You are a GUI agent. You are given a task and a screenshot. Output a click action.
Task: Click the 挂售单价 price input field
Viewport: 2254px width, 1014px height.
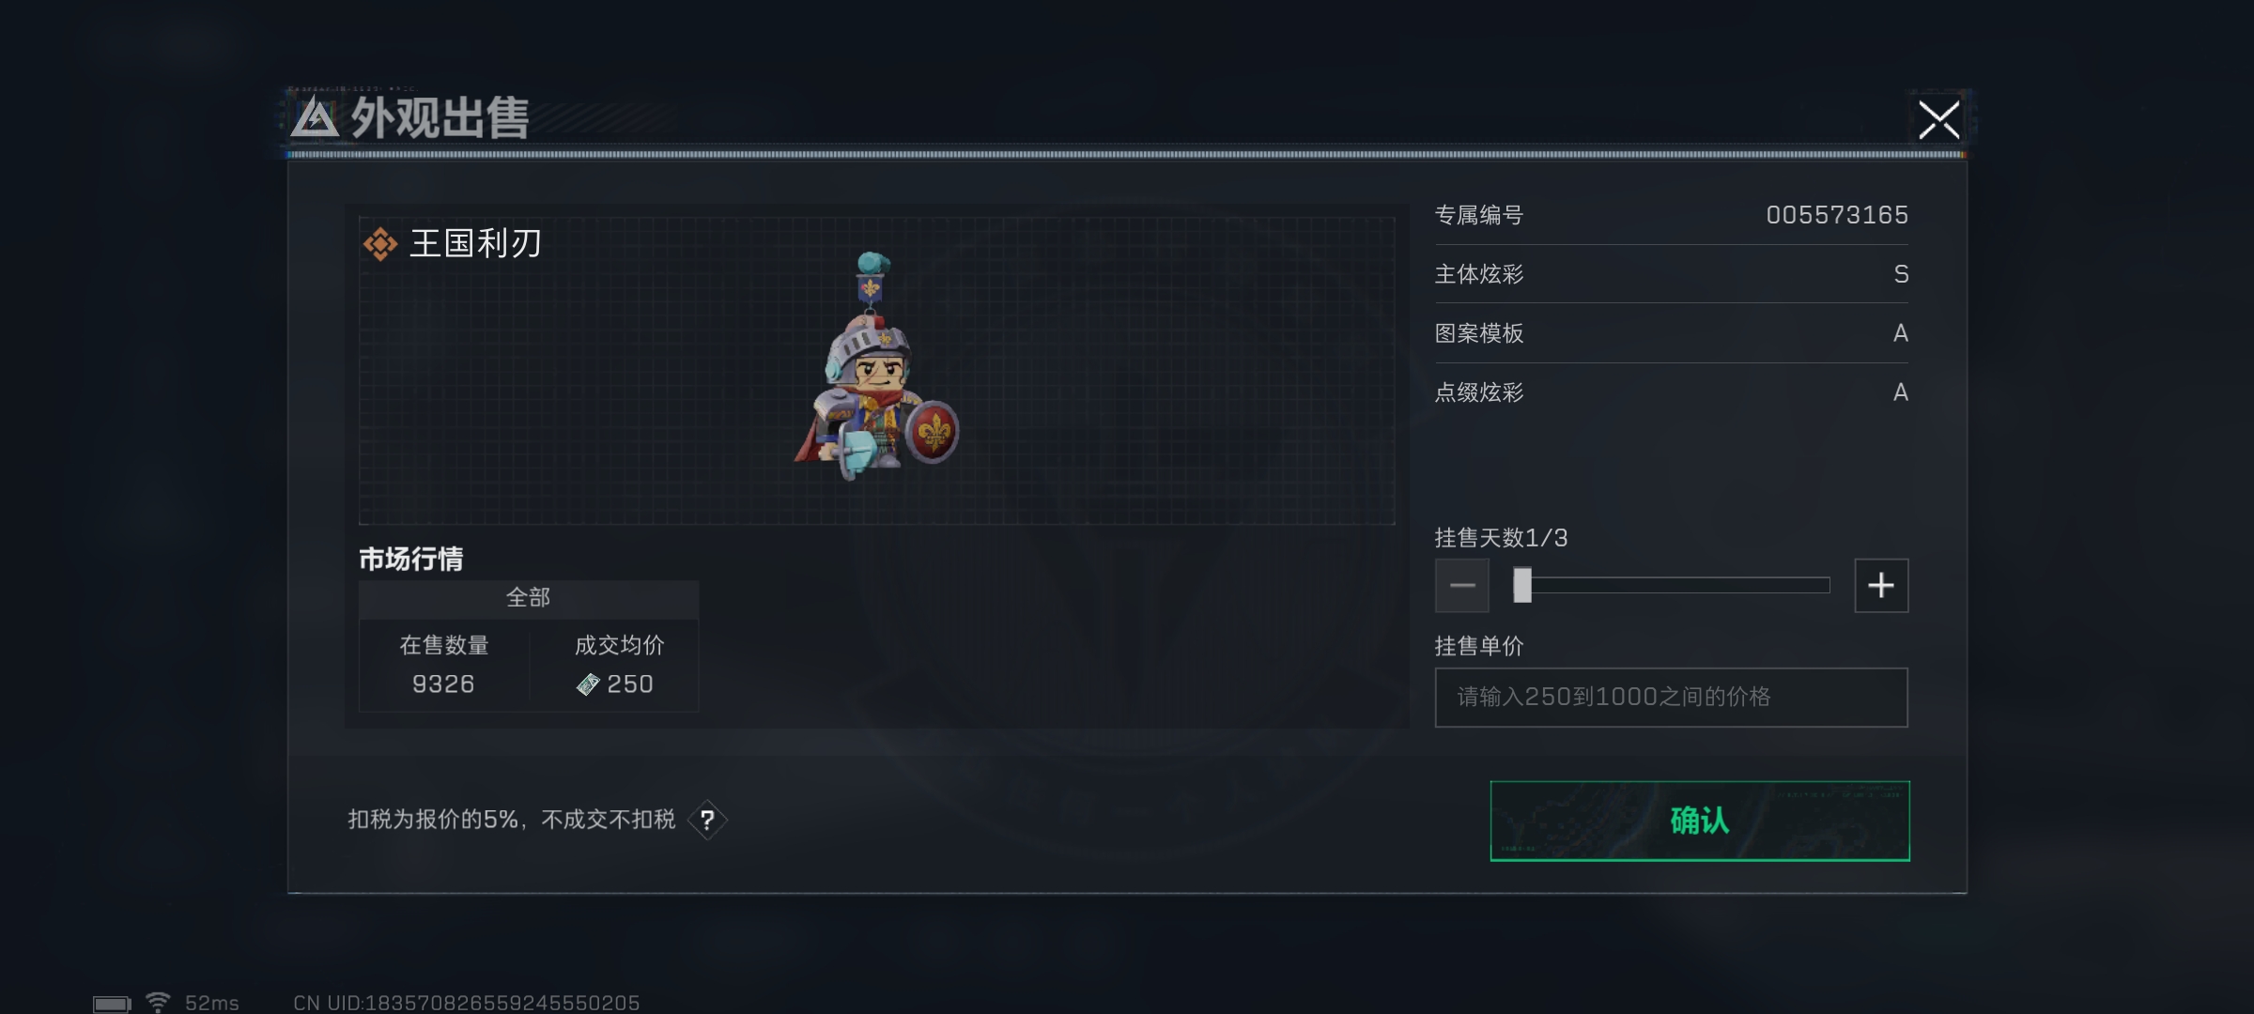tap(1671, 697)
